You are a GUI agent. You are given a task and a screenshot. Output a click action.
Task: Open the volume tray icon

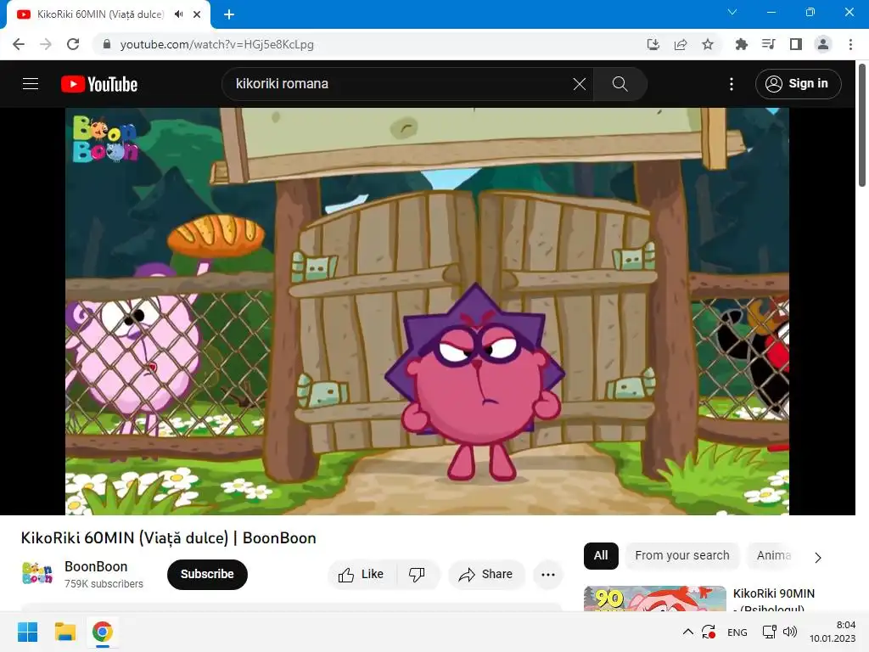coord(790,632)
